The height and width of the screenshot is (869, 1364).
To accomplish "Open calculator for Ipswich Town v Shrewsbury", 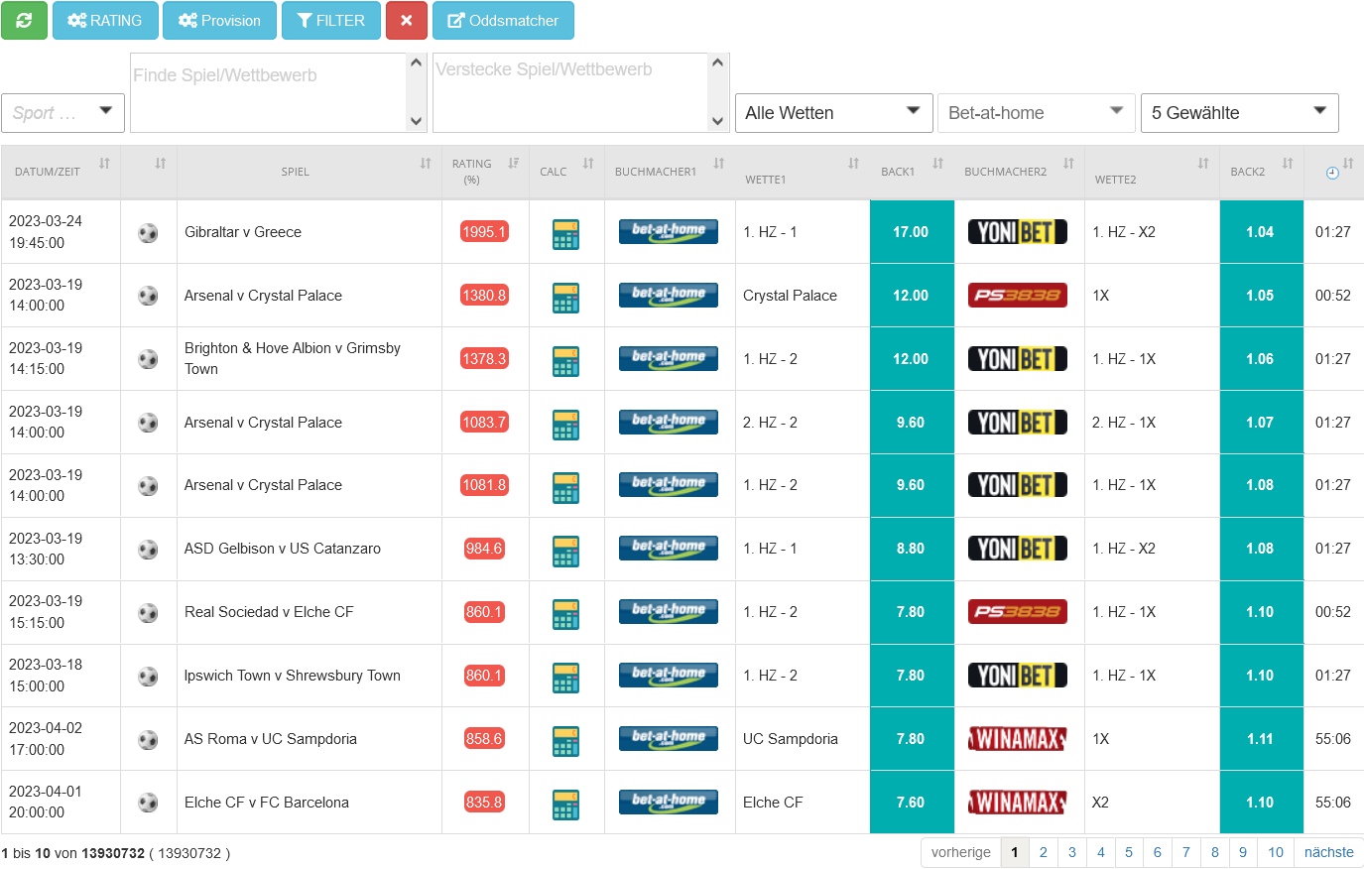I will (565, 678).
